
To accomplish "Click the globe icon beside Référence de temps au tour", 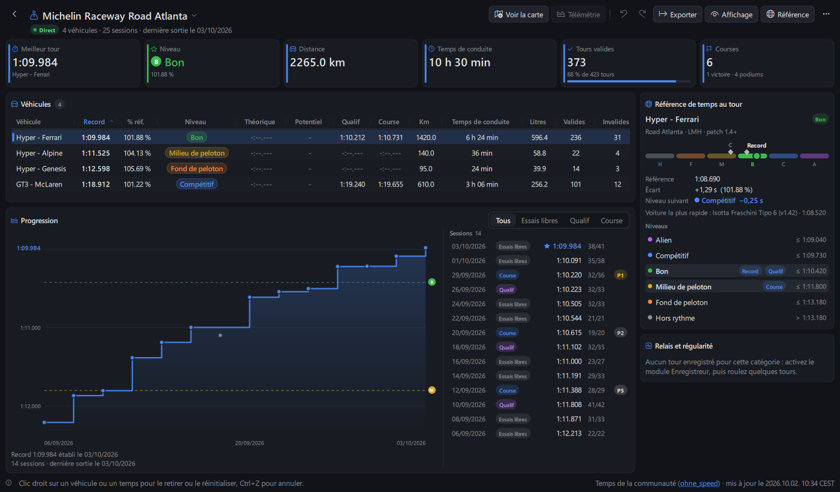I will pyautogui.click(x=649, y=104).
